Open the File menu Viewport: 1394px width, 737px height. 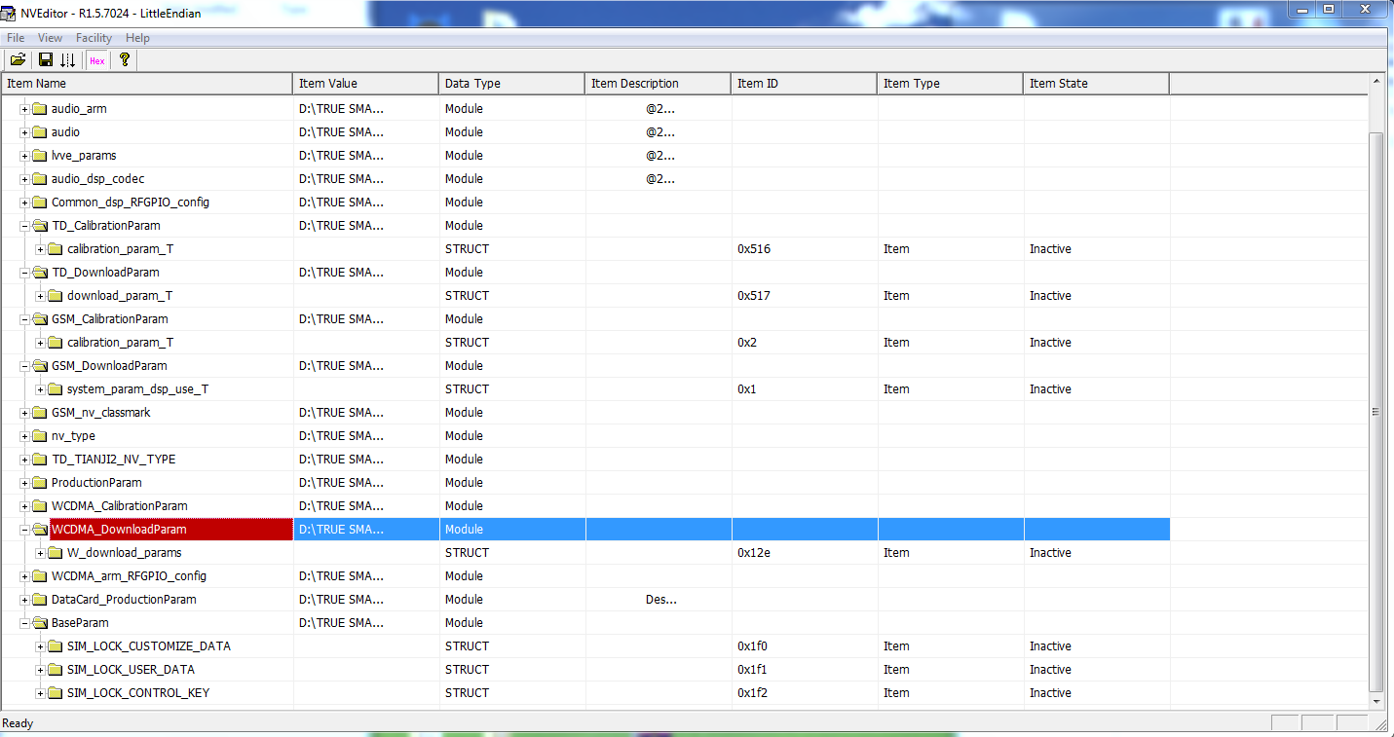(x=16, y=38)
